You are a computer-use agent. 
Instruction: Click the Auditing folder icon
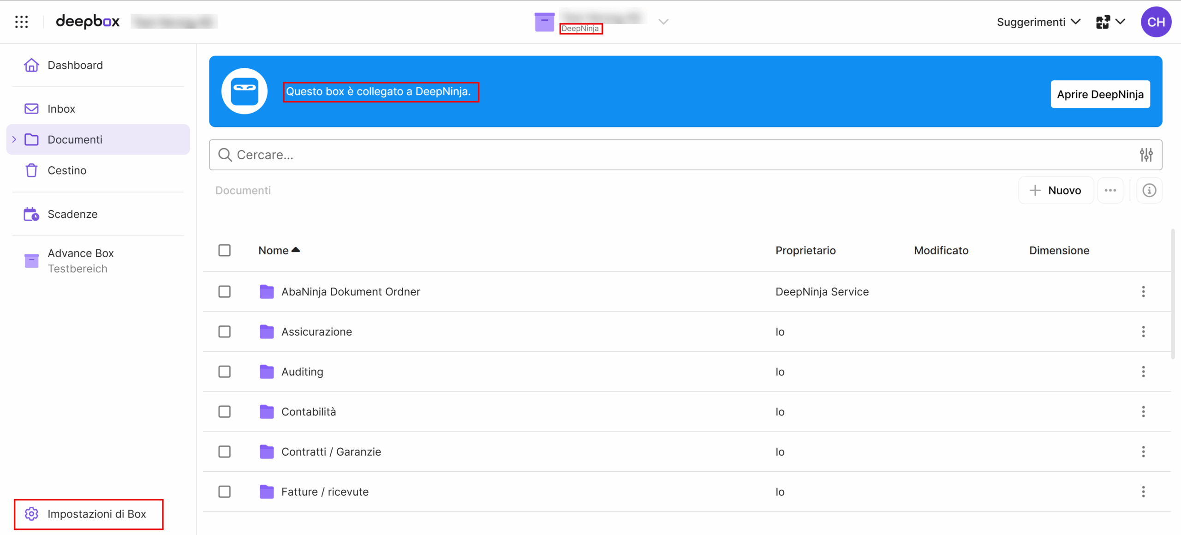[267, 372]
